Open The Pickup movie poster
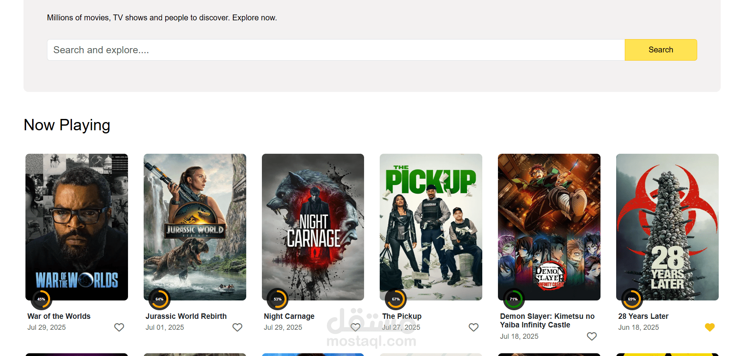This screenshot has height=356, width=743. [x=431, y=227]
